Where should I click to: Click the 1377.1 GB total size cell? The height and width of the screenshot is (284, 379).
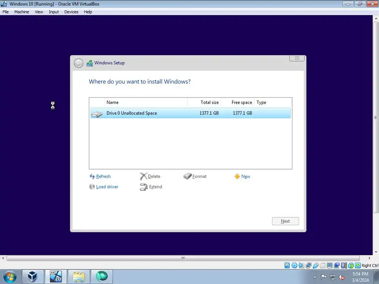[209, 113]
